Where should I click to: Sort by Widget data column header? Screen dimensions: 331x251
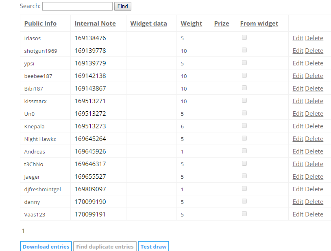click(148, 24)
